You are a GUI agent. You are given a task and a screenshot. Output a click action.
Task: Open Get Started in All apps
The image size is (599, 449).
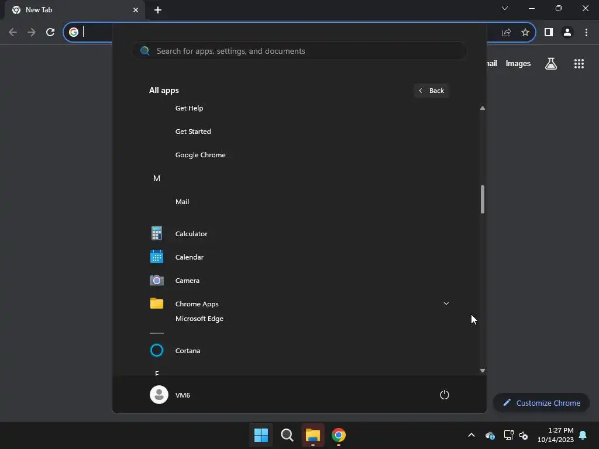(x=193, y=132)
